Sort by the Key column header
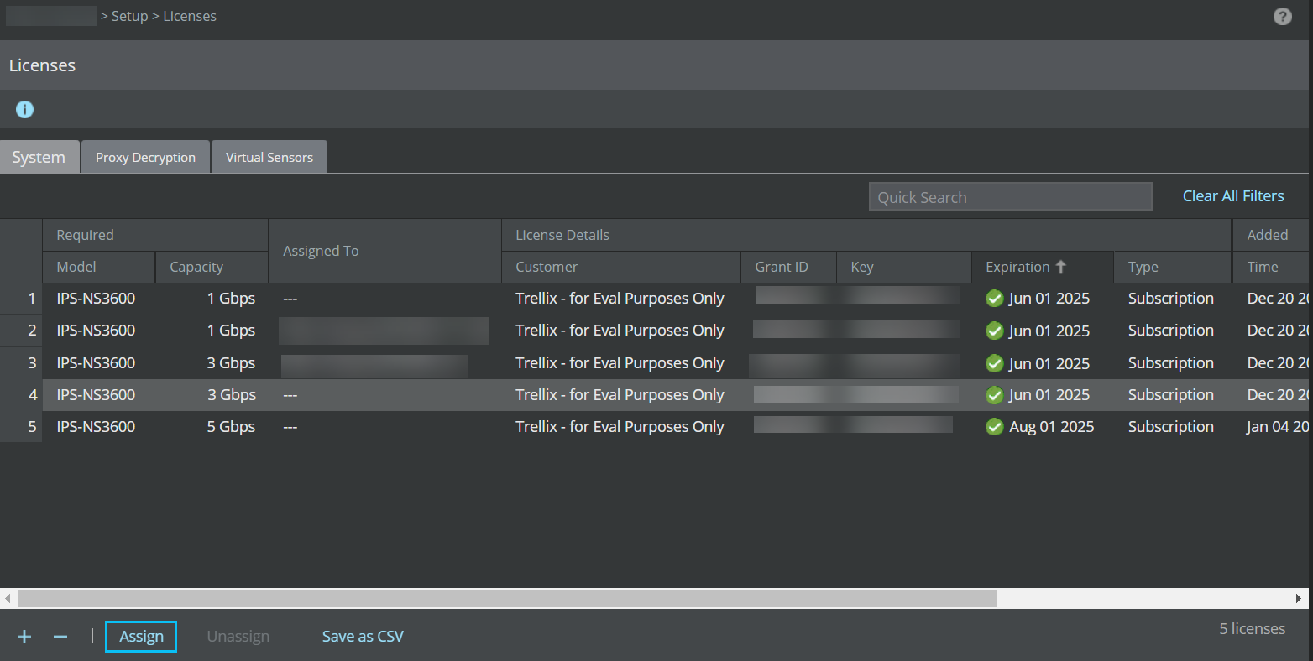This screenshot has height=661, width=1313. point(904,267)
